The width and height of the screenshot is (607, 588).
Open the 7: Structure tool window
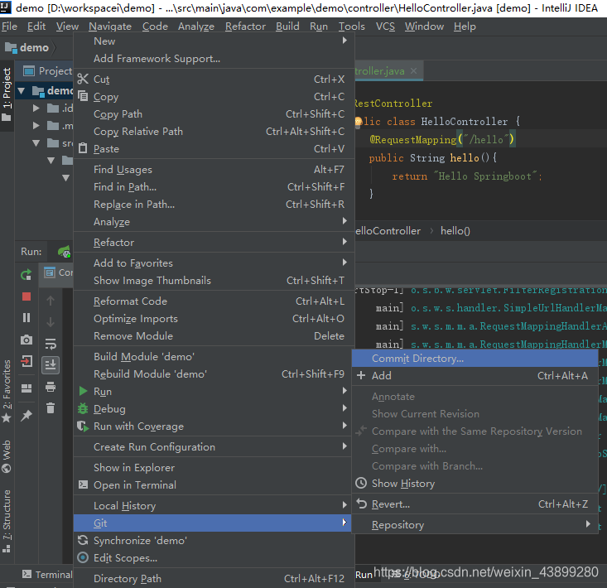click(7, 521)
